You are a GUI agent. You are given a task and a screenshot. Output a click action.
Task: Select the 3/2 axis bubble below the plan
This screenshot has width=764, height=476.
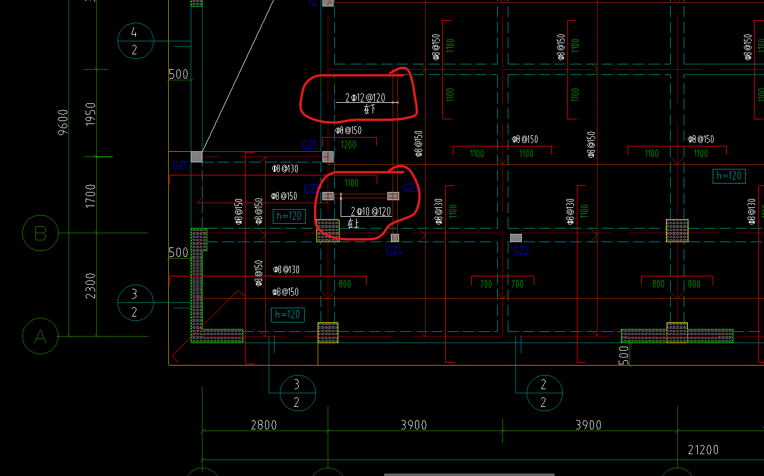pyautogui.click(x=297, y=393)
